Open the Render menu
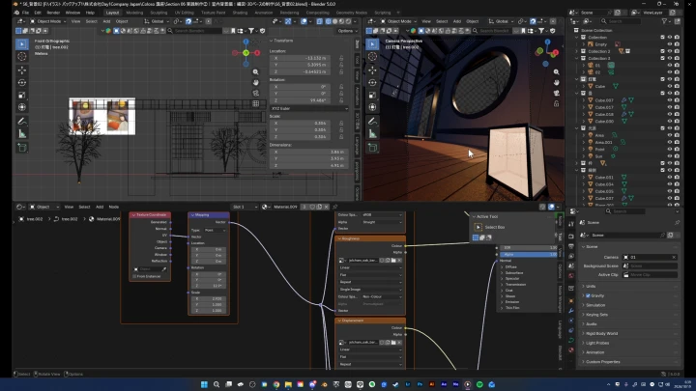The height and width of the screenshot is (391, 696). click(53, 13)
